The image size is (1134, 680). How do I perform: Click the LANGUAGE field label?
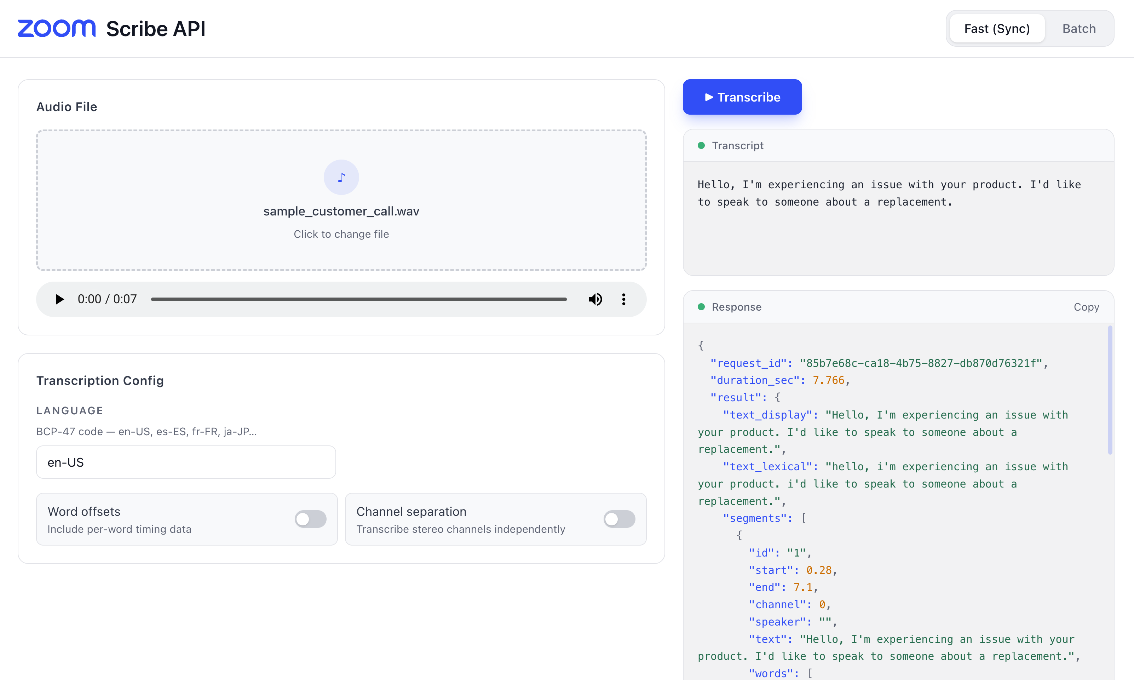click(x=70, y=410)
